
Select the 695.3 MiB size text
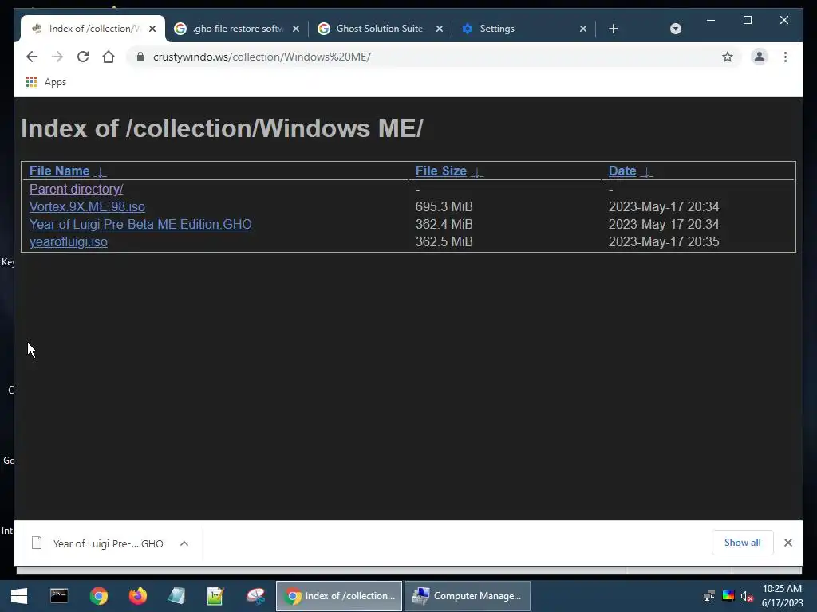coord(444,206)
